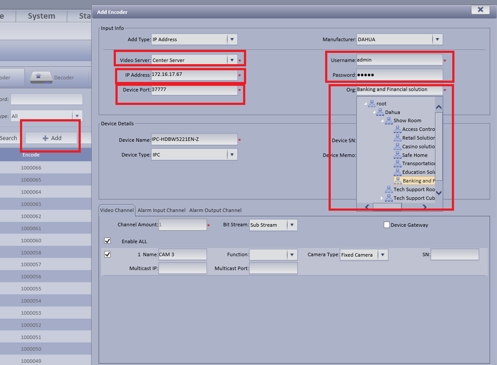Viewport: 497px width, 365px height.
Task: Click the Safe Home node icon
Action: point(397,155)
